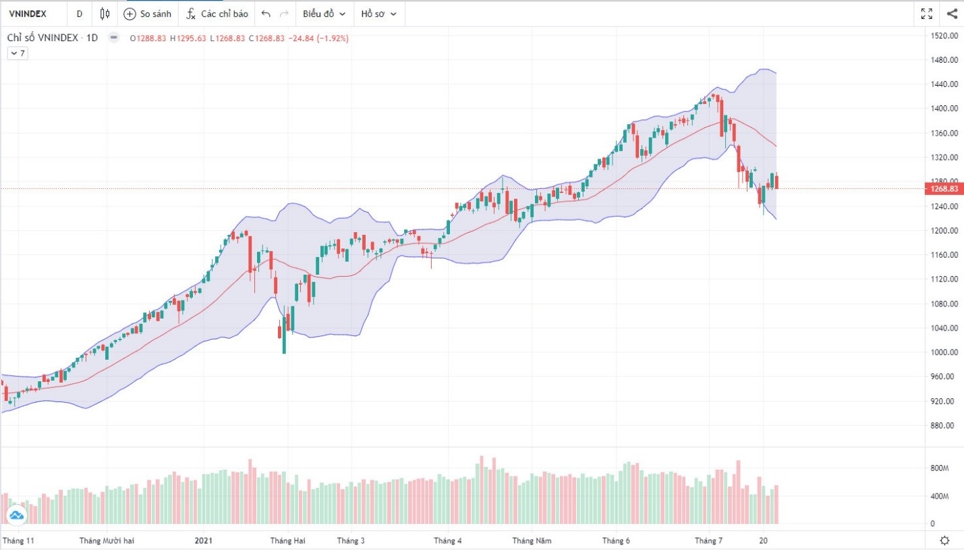Click the Compare plus icon
Viewport: 964px width, 550px height.
point(130,13)
